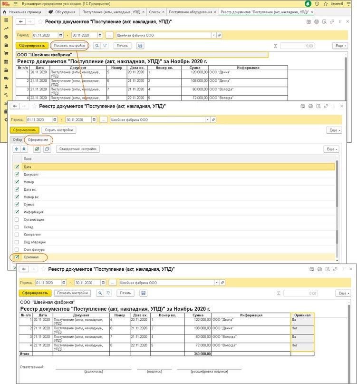This screenshot has height=384, width=357.
Task: Open the cart section in left sidebar
Action: tap(6, 53)
